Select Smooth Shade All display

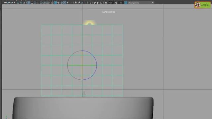point(55,3)
